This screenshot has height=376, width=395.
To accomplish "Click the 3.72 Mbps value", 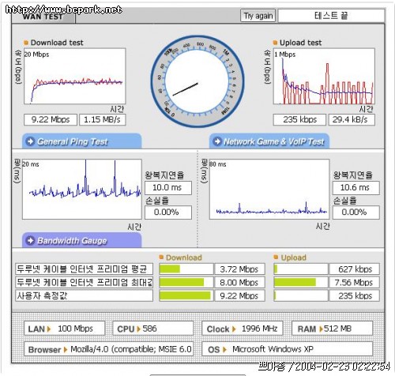I will [x=239, y=269].
